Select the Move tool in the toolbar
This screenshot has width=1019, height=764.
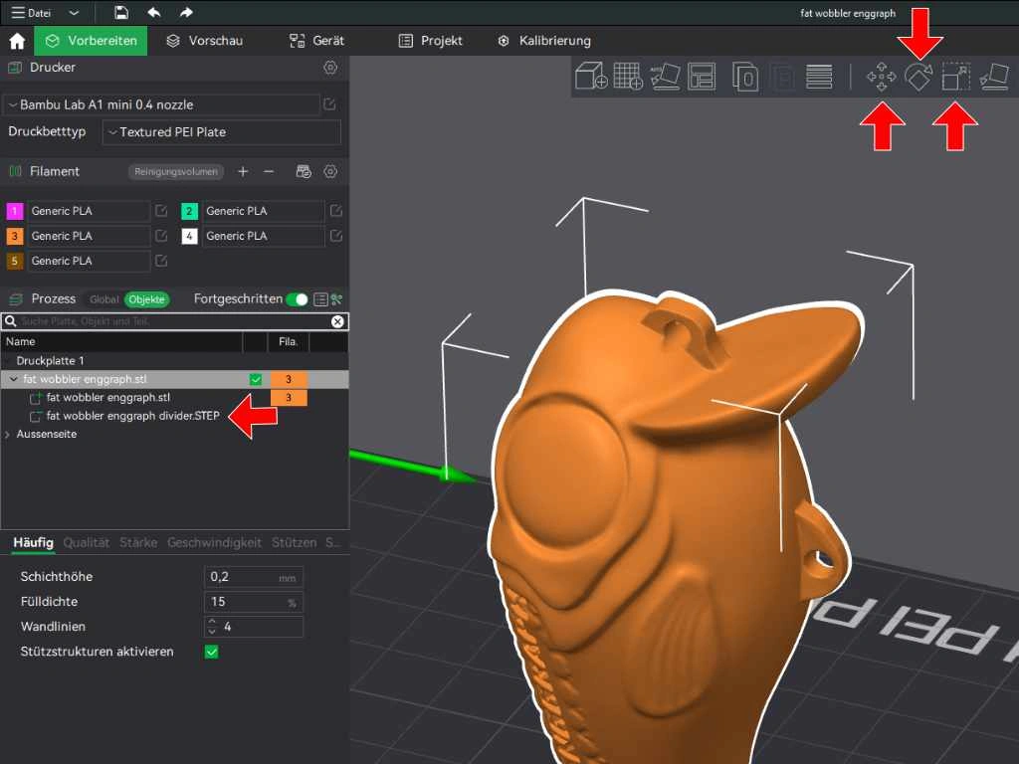881,77
